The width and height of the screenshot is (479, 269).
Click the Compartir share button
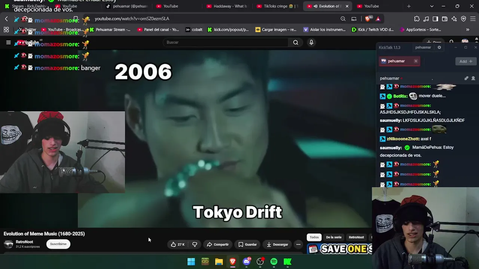[217, 244]
